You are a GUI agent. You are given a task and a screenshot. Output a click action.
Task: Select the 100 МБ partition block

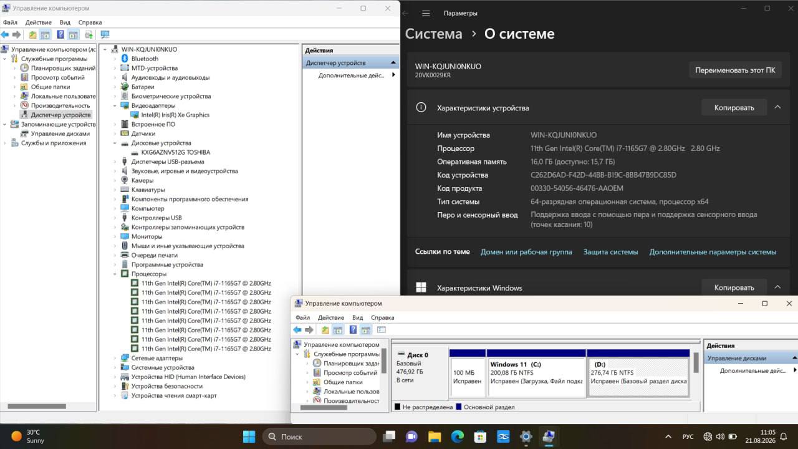(x=467, y=373)
